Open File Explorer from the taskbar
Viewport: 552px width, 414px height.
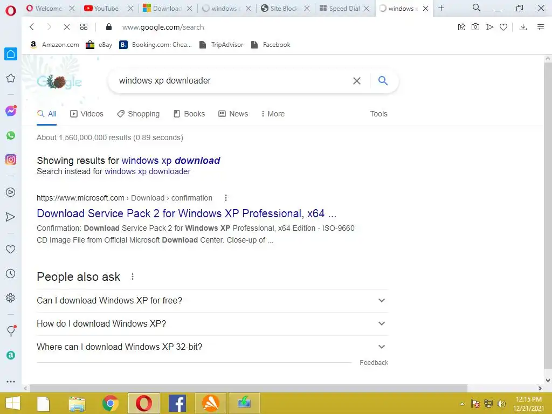click(x=77, y=403)
